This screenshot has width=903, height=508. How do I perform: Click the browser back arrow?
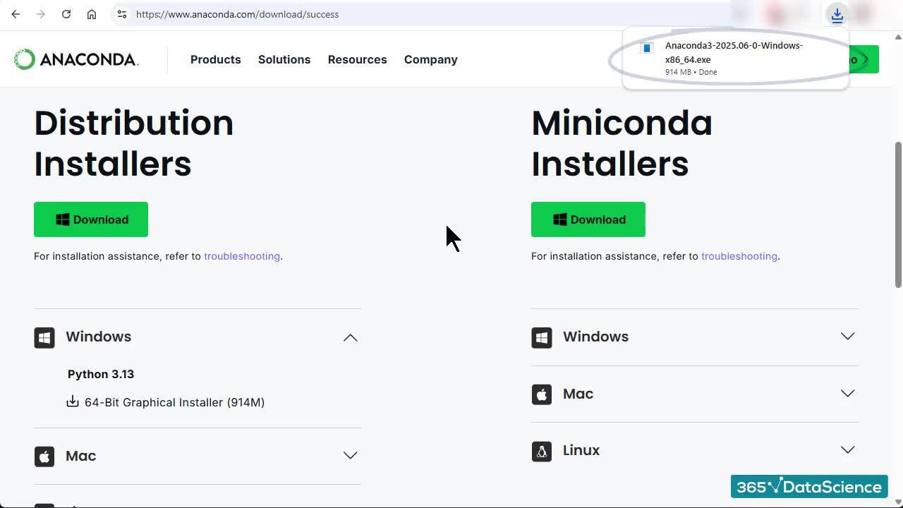(16, 14)
